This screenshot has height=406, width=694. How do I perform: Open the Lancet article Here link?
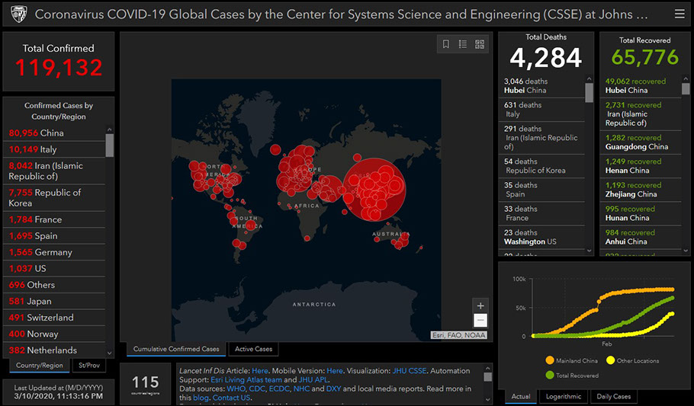(x=260, y=371)
